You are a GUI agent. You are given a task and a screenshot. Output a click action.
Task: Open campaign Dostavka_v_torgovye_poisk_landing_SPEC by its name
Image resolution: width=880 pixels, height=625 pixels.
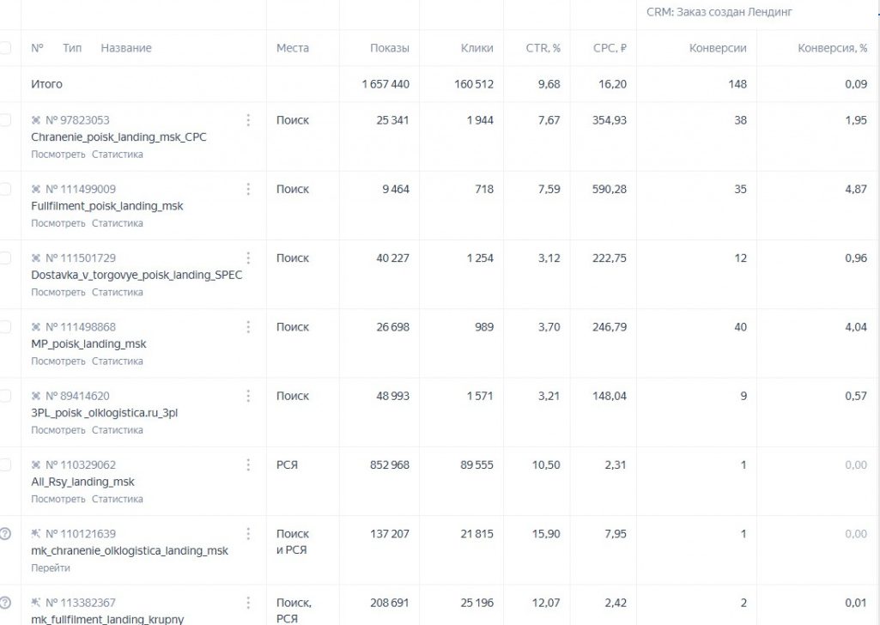(x=137, y=276)
